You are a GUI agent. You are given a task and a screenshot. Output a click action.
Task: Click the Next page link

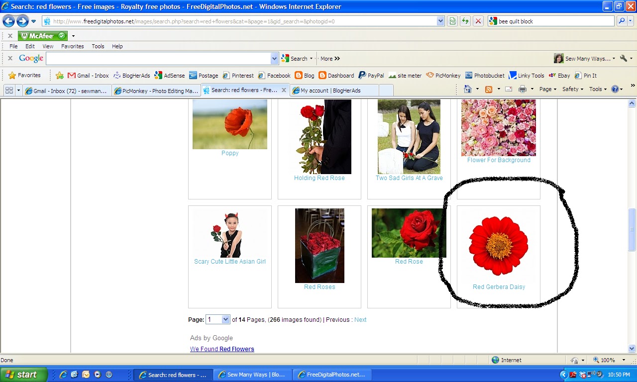pos(360,320)
